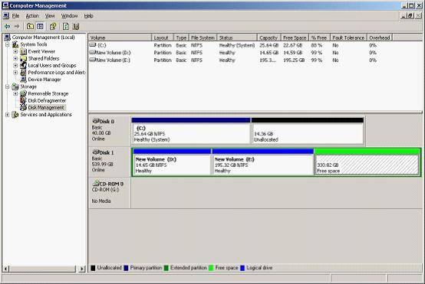Toggle the Show/Hide Console Tree icon

(x=40, y=26)
